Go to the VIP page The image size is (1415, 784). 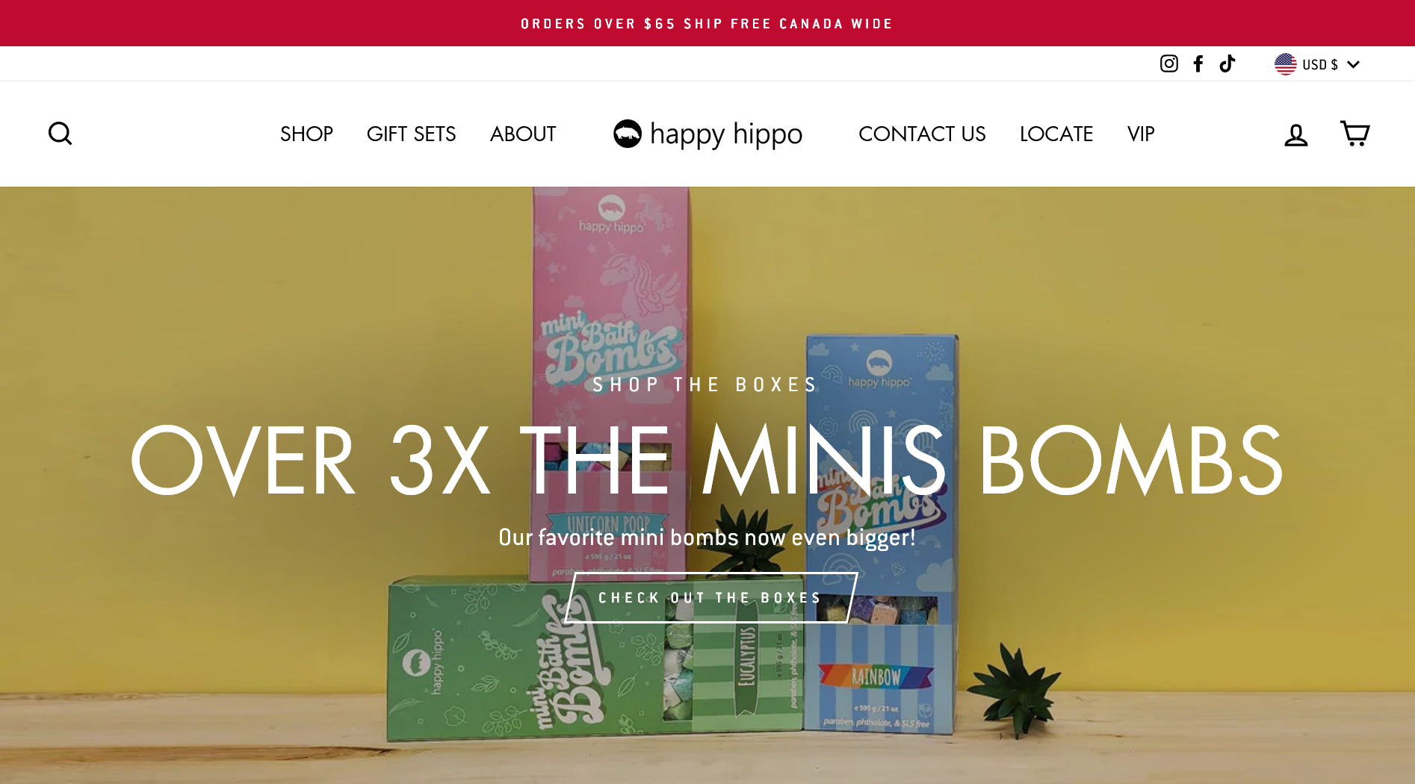tap(1141, 134)
